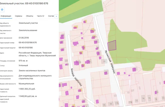
Task: Click building number 95 on map
Action: tap(104, 105)
